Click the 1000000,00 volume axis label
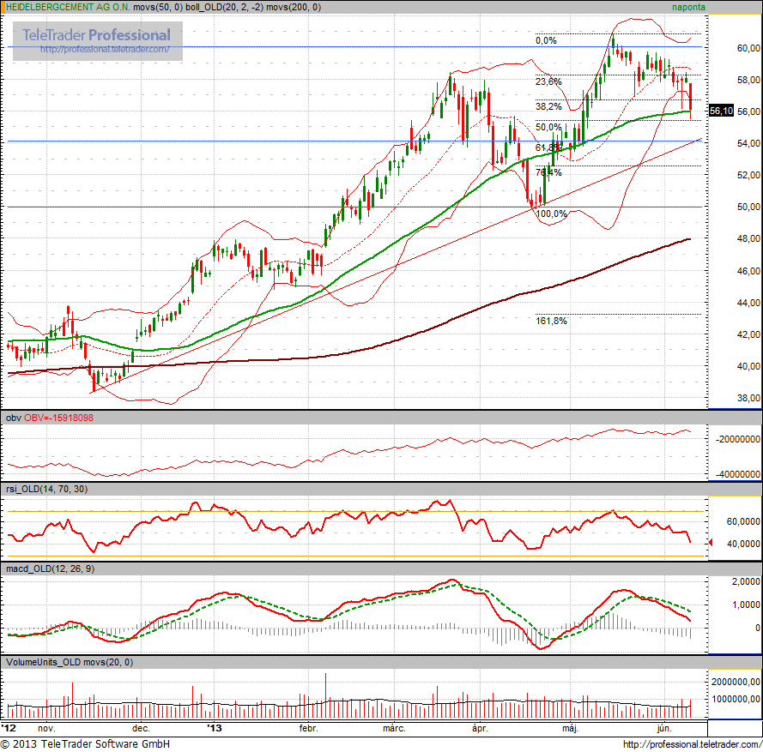 tap(736, 699)
